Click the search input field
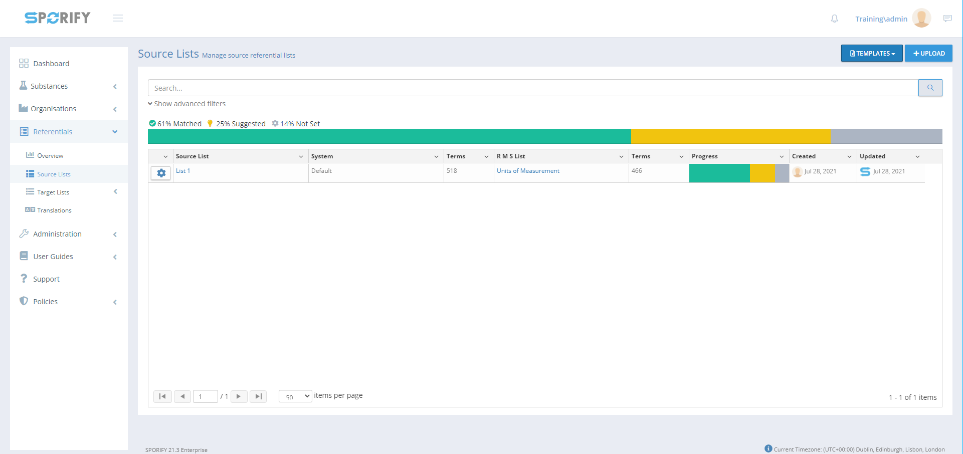The image size is (963, 454). 532,88
